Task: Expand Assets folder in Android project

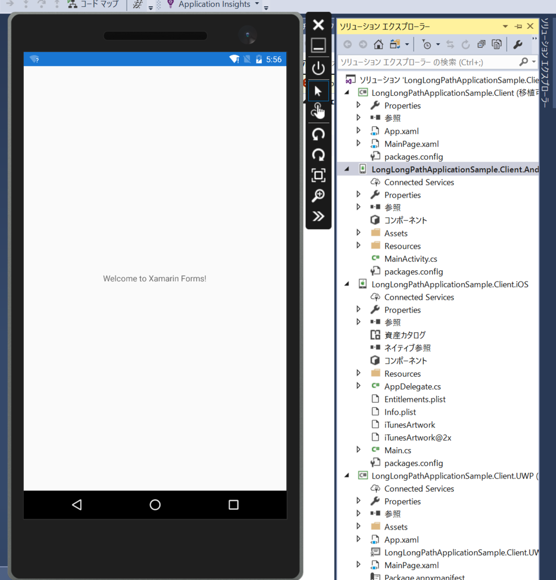Action: pos(358,233)
